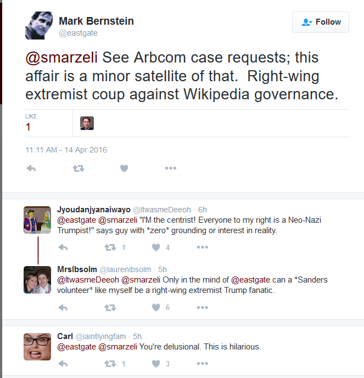Click the Follow button

[x=321, y=22]
